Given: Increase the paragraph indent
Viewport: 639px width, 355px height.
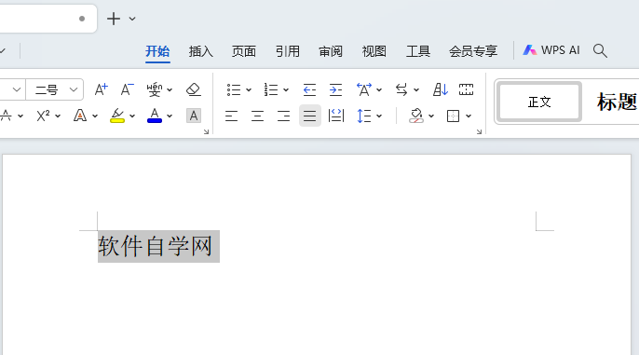Looking at the screenshot, I should (x=335, y=89).
